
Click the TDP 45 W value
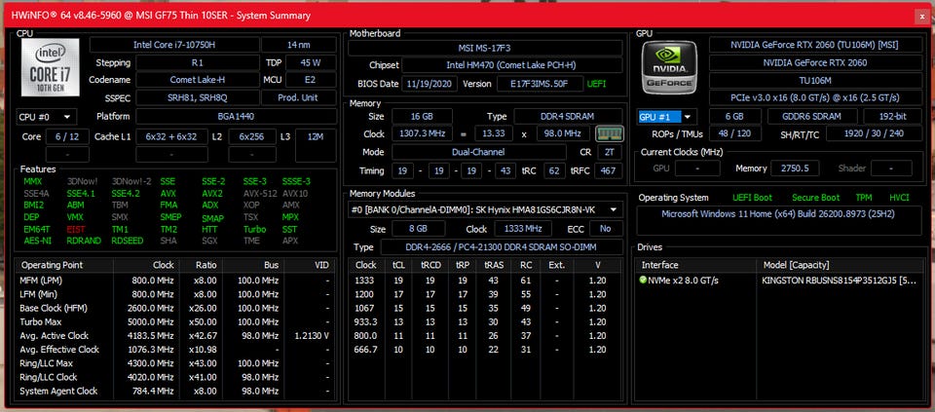point(312,62)
